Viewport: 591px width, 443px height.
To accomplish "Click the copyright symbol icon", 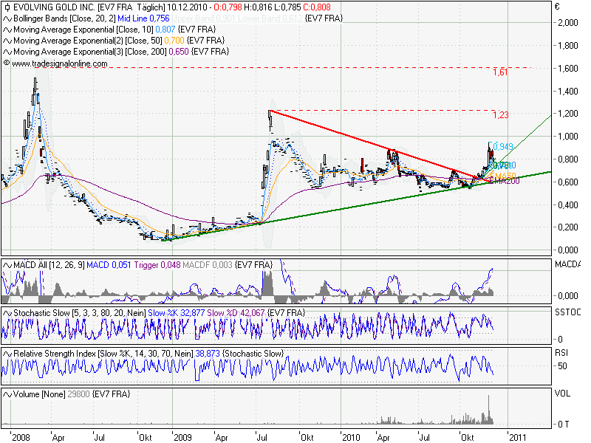I will [7, 63].
